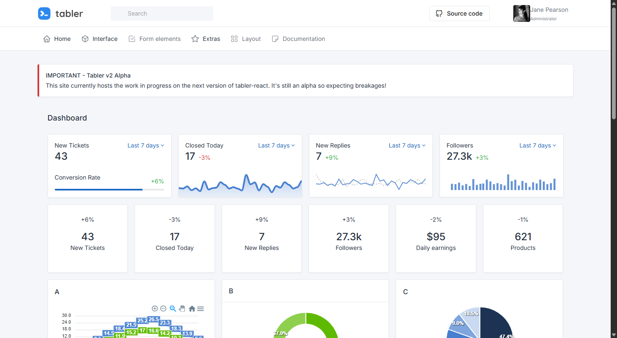Click the blue tabler logo icon
The height and width of the screenshot is (338, 617).
point(44,13)
